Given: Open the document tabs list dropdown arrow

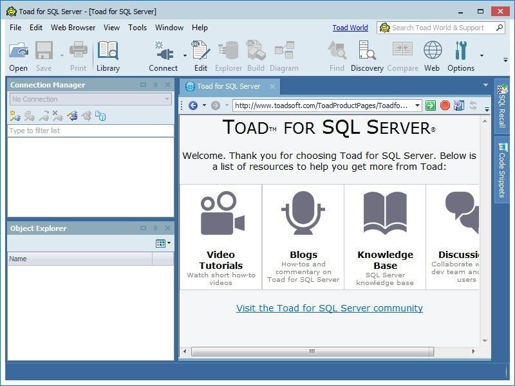Looking at the screenshot, I should click(x=485, y=85).
